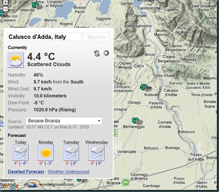This screenshot has height=192, width=219.
Task: Focus the Calusco d'Adda location field
Action: 45,37
